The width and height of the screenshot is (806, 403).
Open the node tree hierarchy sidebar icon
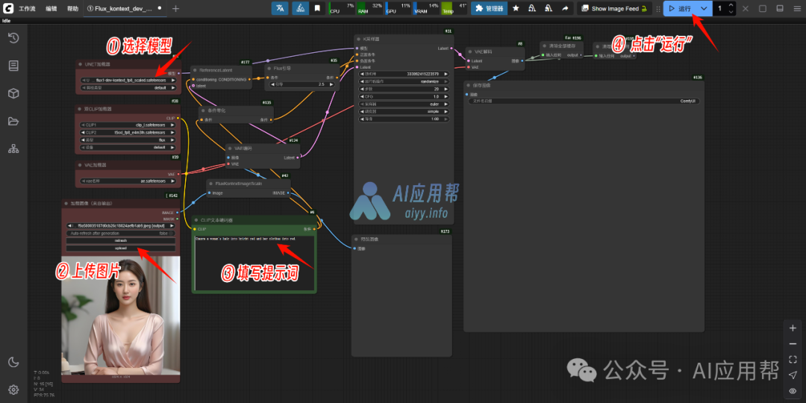13,149
